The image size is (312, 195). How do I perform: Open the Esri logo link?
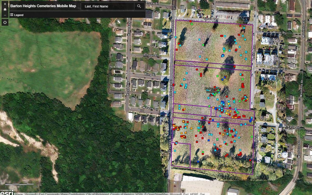[7, 192]
